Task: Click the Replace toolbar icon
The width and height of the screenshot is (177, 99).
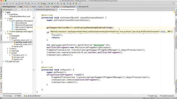Action: pos(29,4)
